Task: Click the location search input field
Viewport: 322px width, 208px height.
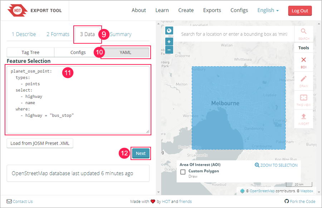Action: 234,34
